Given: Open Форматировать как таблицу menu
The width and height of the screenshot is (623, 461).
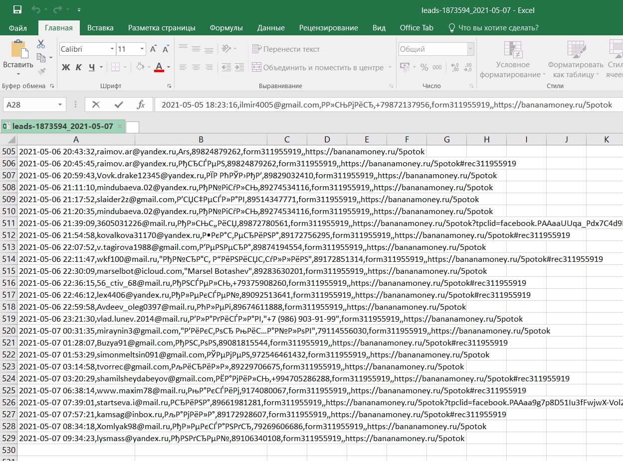Looking at the screenshot, I should click(576, 59).
